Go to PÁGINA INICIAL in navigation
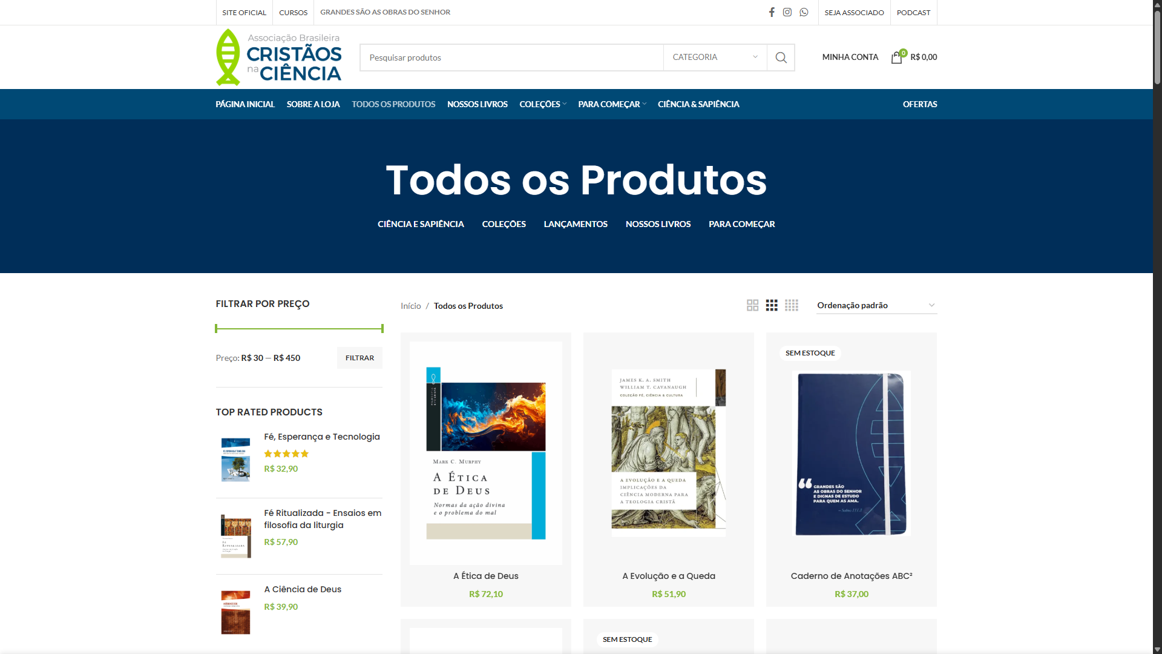Image resolution: width=1162 pixels, height=654 pixels. pos(245,104)
